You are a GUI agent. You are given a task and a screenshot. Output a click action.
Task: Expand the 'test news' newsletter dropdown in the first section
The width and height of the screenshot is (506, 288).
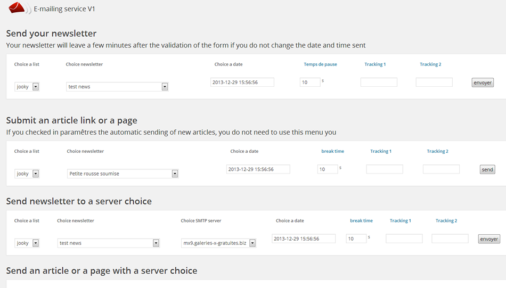tap(117, 86)
